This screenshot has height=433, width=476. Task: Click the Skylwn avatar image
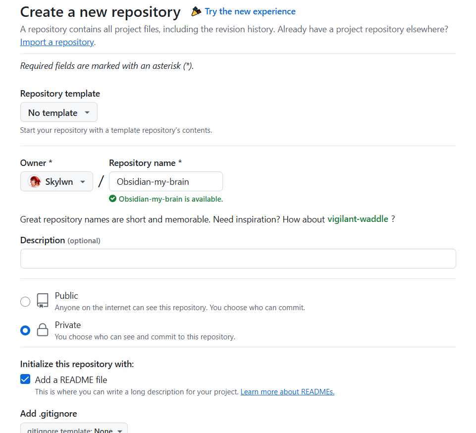click(x=35, y=182)
